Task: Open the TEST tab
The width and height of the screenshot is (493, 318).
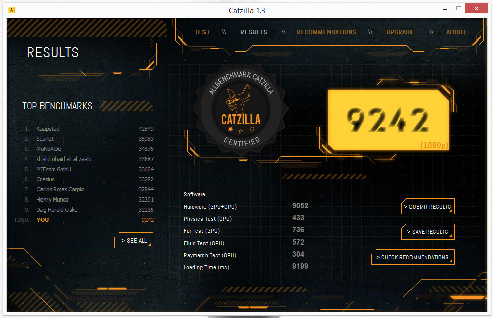Action: pos(202,32)
